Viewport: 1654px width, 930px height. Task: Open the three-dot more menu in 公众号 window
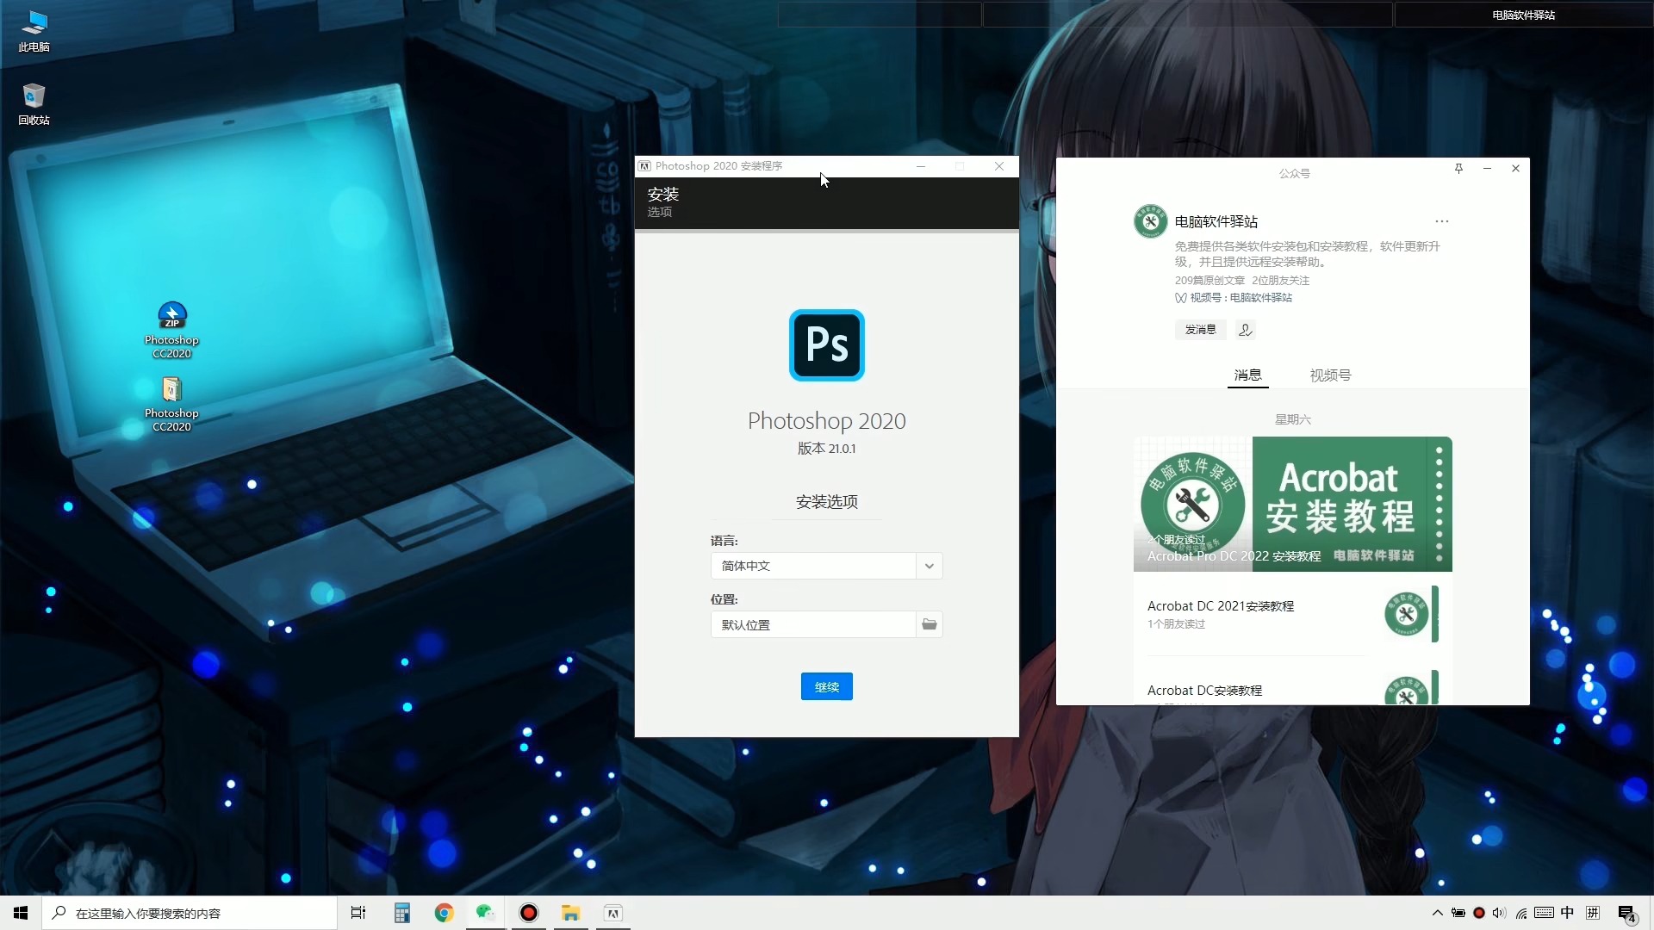pos(1442,221)
